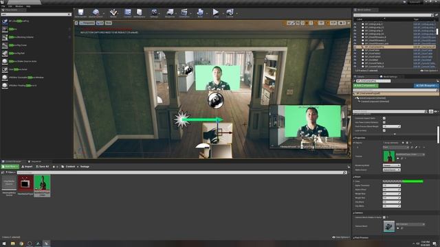
Task: Open the Window menu
Action: point(19,6)
